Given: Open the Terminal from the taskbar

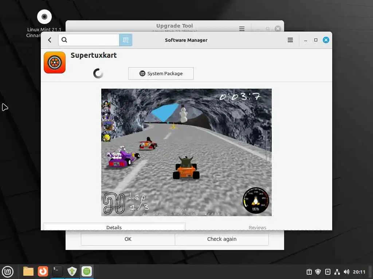Looking at the screenshot, I should [x=57, y=271].
